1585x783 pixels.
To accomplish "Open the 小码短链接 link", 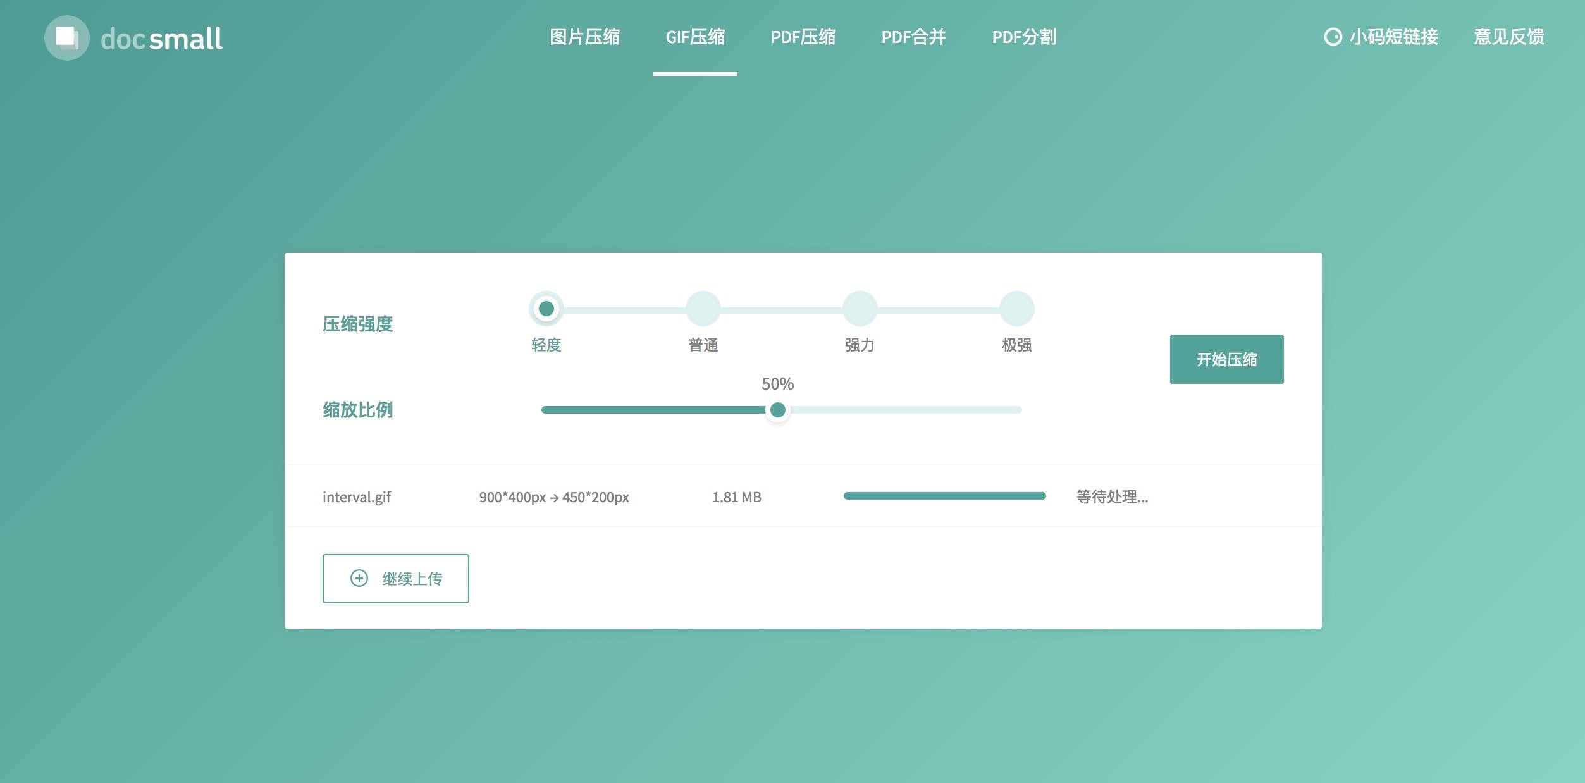I will (x=1394, y=37).
